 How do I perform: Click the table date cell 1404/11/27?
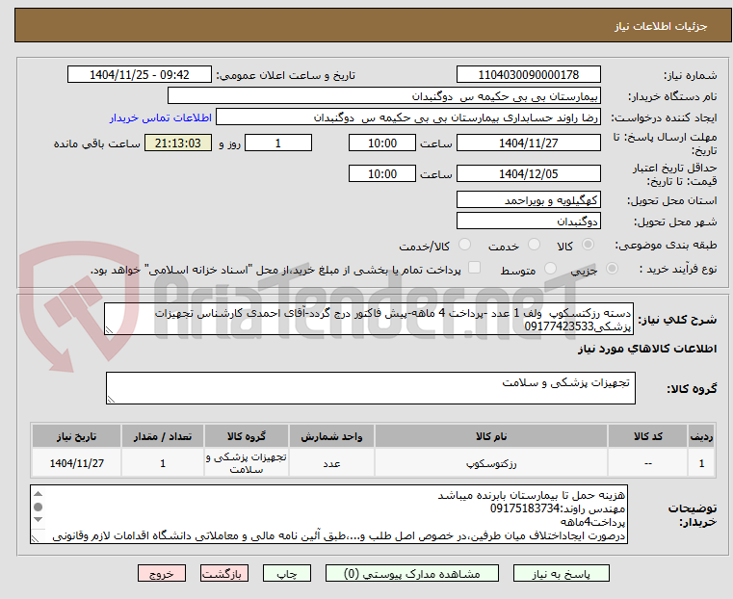click(77, 463)
